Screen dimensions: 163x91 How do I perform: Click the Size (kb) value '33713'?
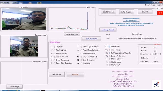pyautogui.click(x=155, y=48)
